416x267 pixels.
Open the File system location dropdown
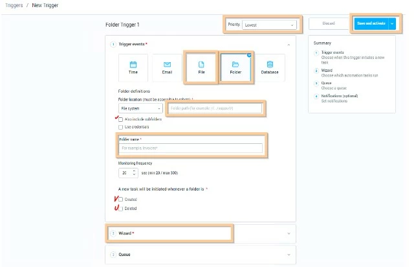pyautogui.click(x=140, y=108)
